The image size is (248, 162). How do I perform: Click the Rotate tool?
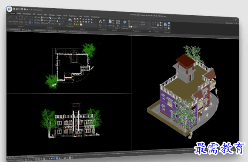(44, 23)
